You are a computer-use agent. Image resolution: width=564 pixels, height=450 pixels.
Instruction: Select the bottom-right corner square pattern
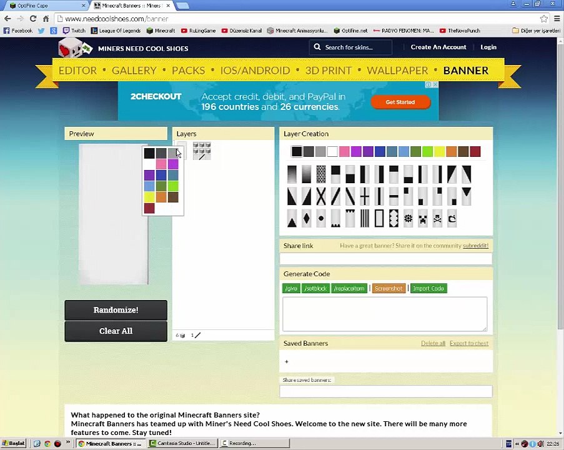point(452,196)
